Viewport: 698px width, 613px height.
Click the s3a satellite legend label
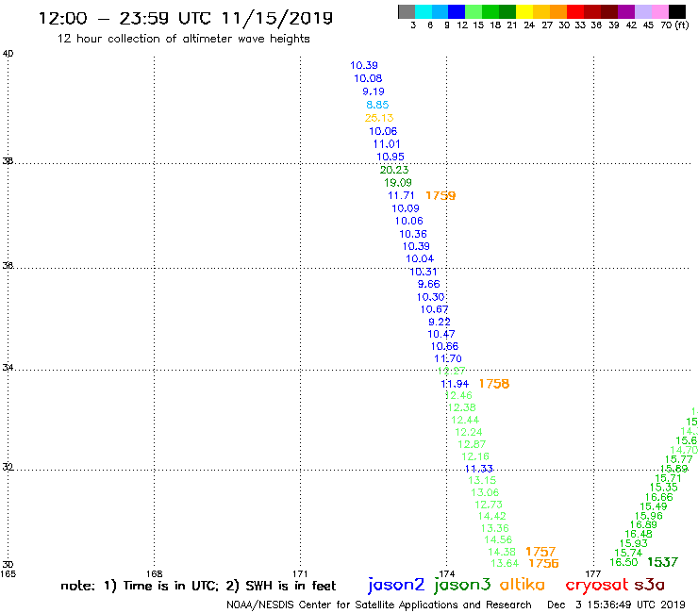(649, 585)
